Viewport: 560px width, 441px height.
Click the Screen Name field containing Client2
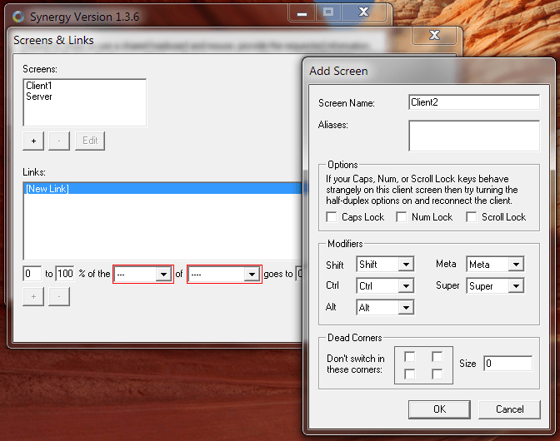pyautogui.click(x=474, y=102)
